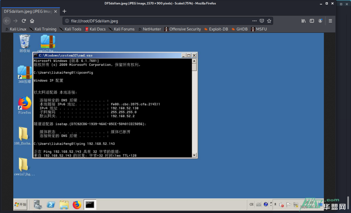Select the DFSdaVam.jpeg tab
Viewport: 351px width, 213px height.
(28, 11)
